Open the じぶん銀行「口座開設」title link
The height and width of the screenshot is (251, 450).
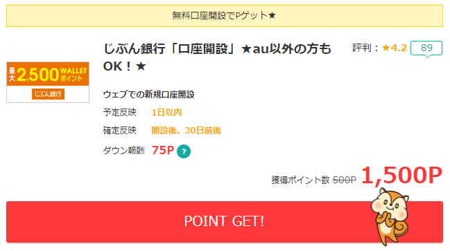(217, 57)
